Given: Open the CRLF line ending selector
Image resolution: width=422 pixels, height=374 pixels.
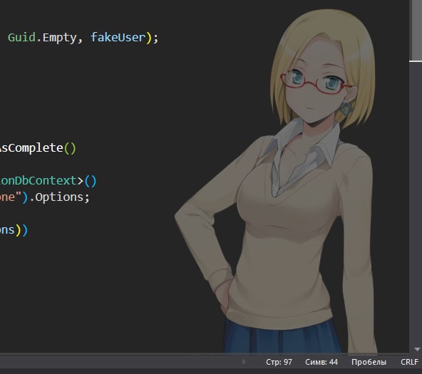Looking at the screenshot, I should 409,362.
